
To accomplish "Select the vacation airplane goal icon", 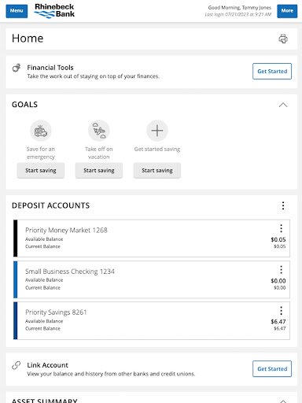I will point(99,131).
